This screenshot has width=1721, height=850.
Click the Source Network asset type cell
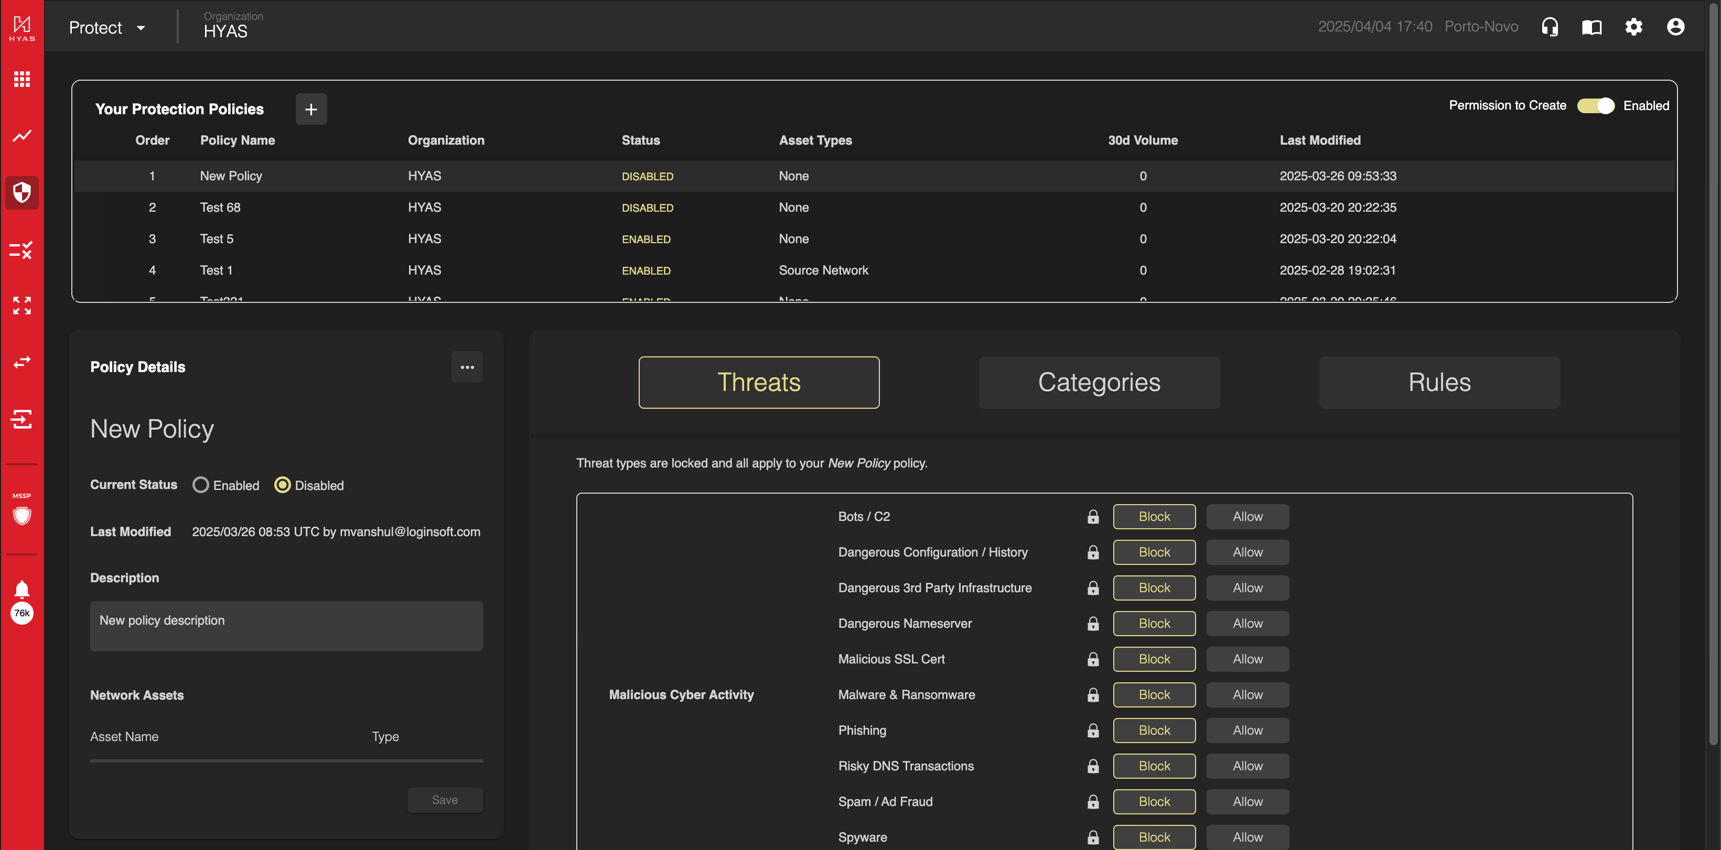point(823,270)
